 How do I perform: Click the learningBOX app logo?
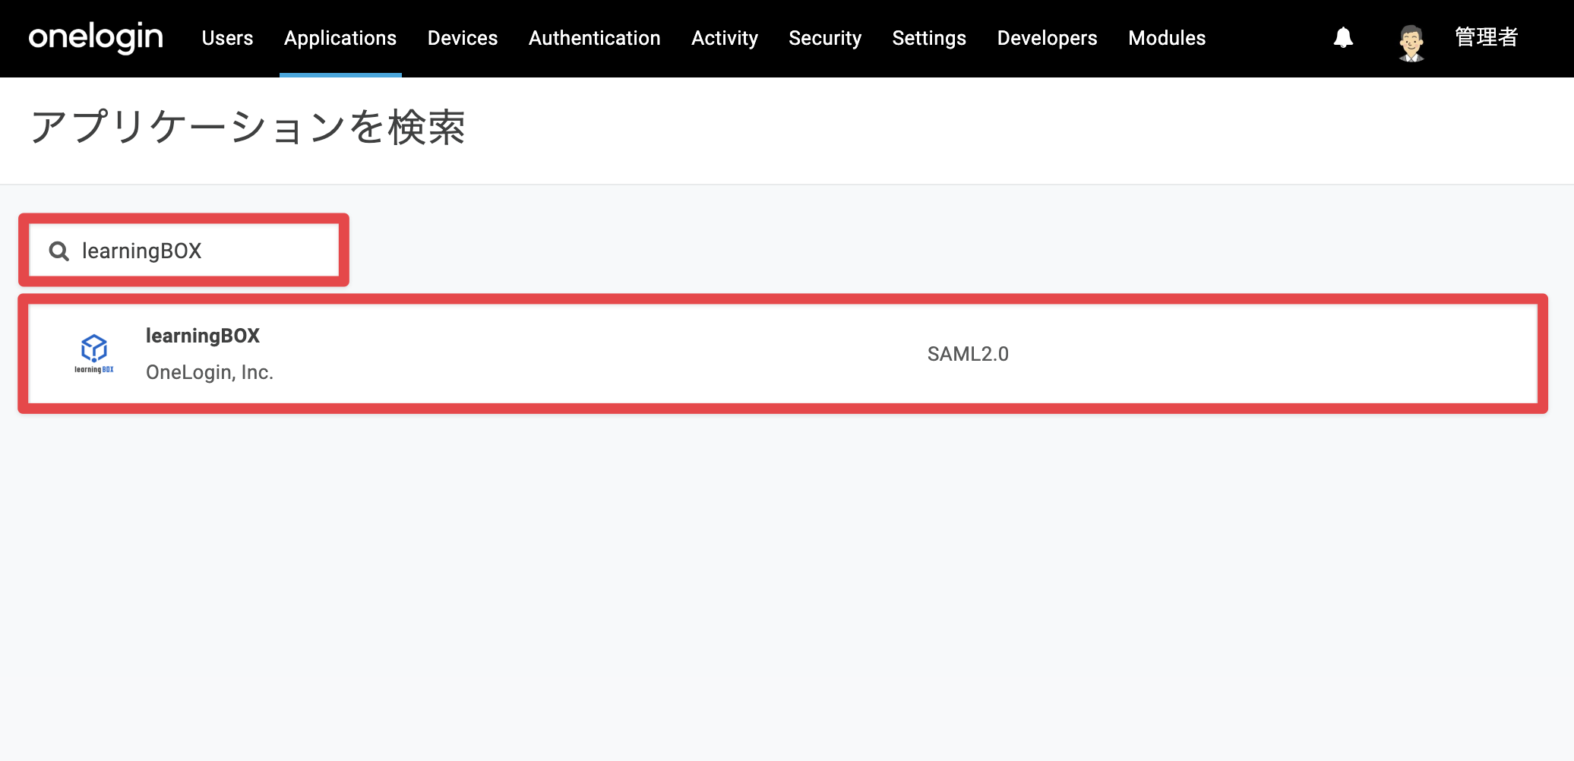pyautogui.click(x=94, y=354)
